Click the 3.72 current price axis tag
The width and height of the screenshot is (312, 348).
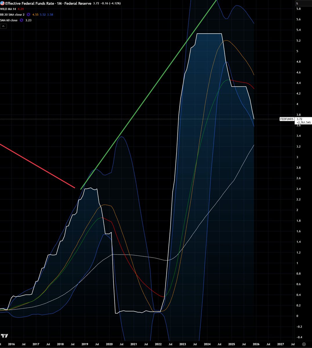(300, 119)
